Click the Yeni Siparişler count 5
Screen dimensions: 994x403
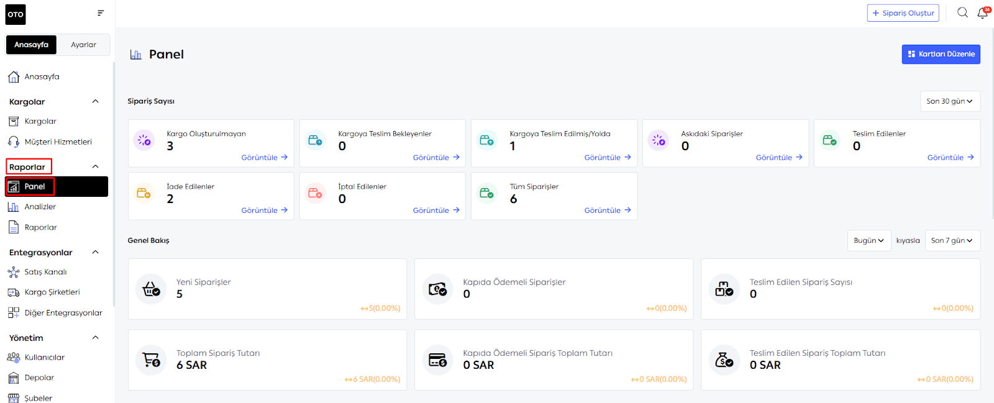click(180, 294)
